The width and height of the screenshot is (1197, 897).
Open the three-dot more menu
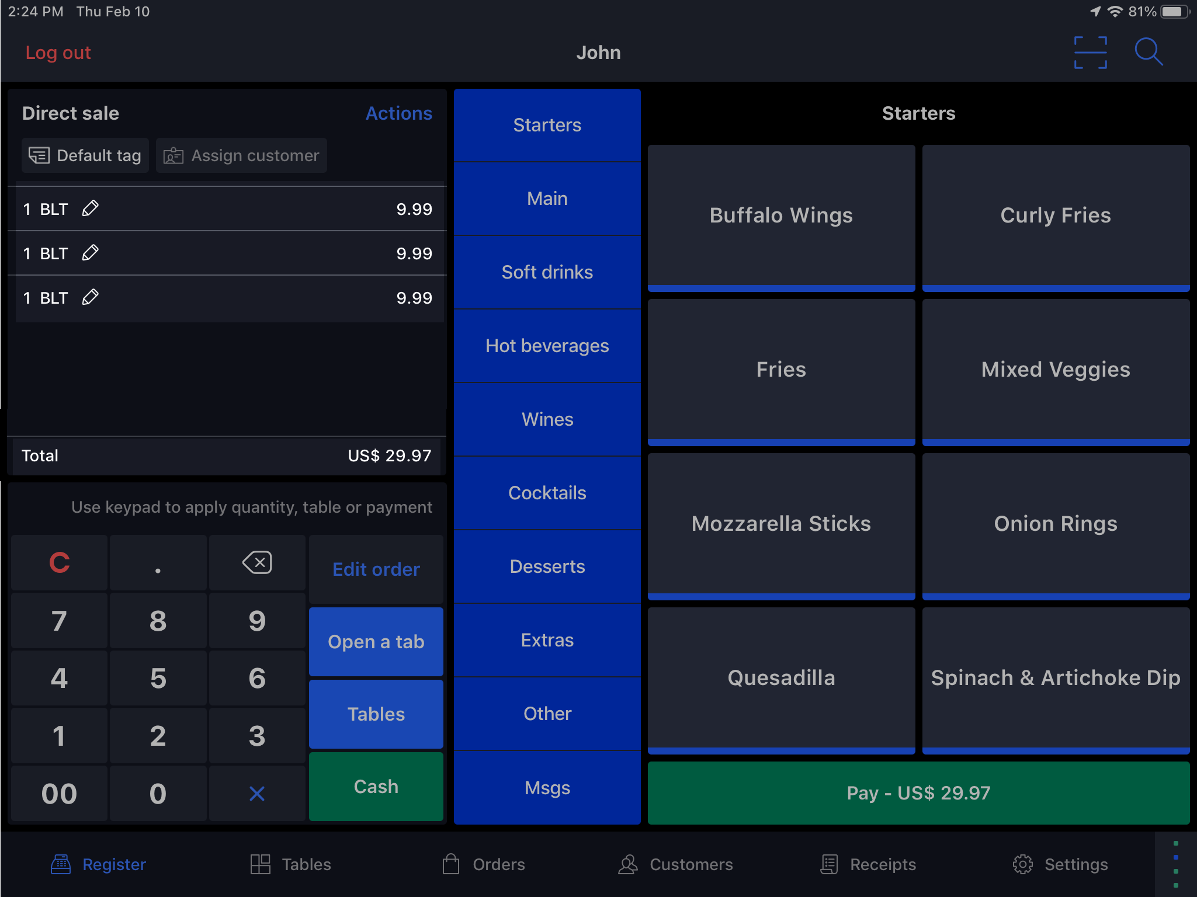[x=1175, y=864]
